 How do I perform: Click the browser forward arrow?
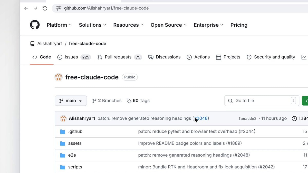(x=35, y=8)
